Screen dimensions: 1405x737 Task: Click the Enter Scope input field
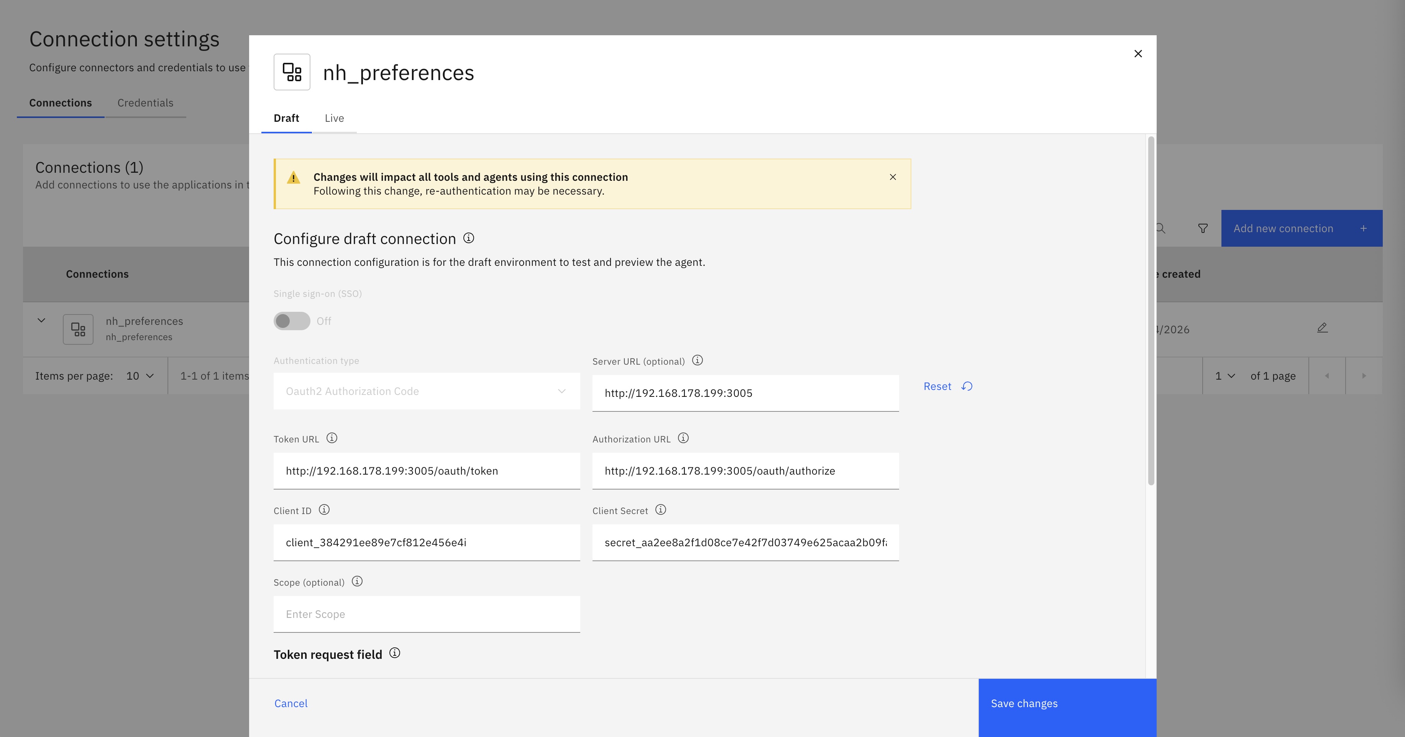click(x=427, y=614)
